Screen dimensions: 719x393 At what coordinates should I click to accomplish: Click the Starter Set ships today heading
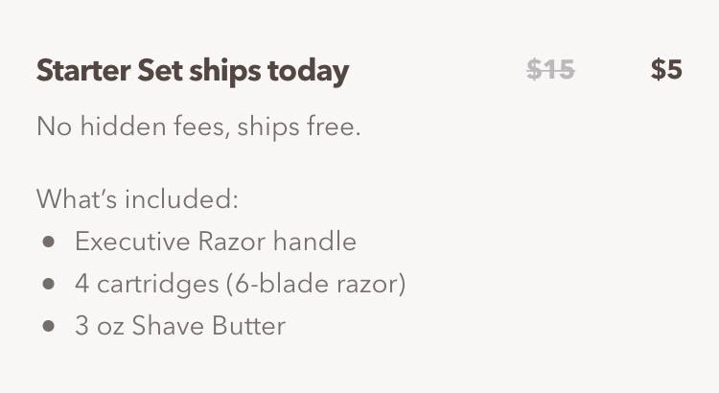coord(193,72)
